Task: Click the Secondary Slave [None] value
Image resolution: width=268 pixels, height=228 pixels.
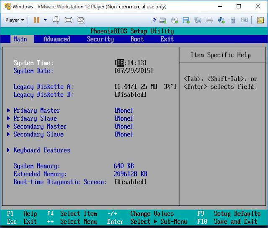Action: (x=124, y=134)
